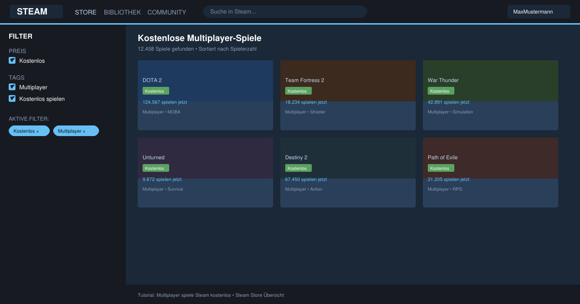Click the 'Multiplayer • Survival' tag line
The height and width of the screenshot is (304, 580).
pyautogui.click(x=163, y=189)
